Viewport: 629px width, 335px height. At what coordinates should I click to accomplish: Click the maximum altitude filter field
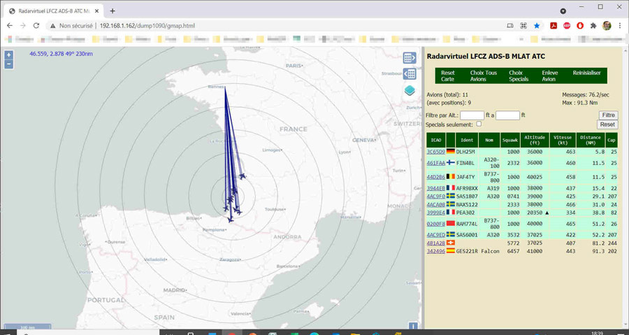click(508, 115)
